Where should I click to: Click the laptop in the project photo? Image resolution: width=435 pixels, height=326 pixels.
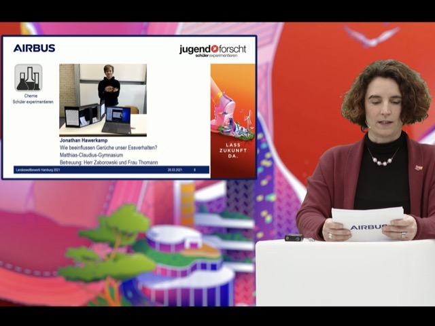[x=118, y=121]
